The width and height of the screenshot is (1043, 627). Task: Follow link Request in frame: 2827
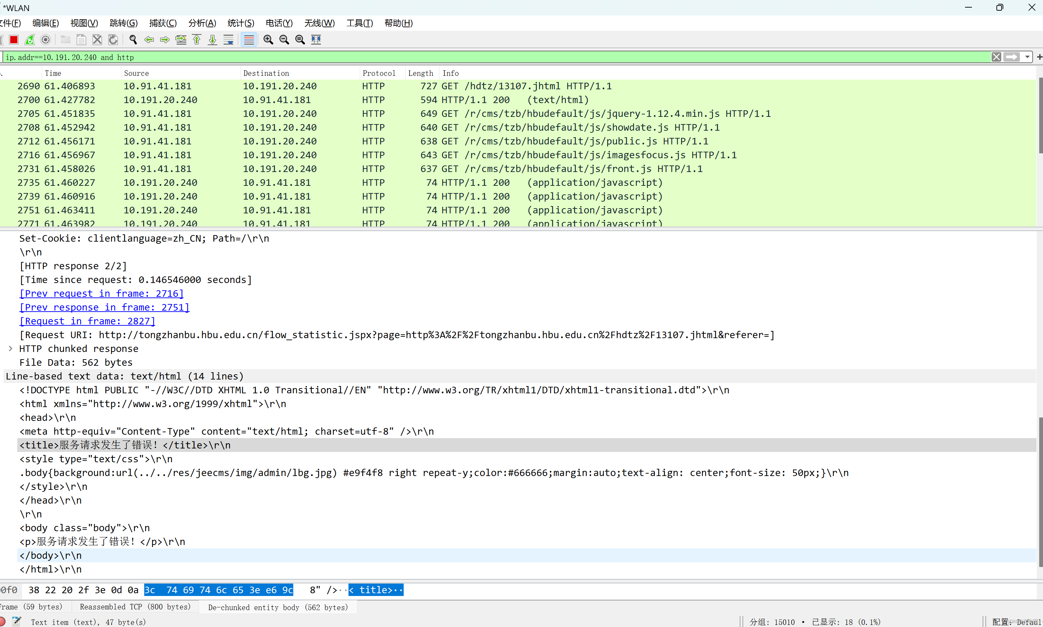[88, 321]
